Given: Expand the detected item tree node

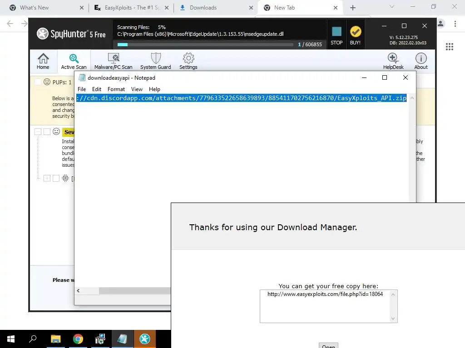Looking at the screenshot, I should click(x=47, y=178).
